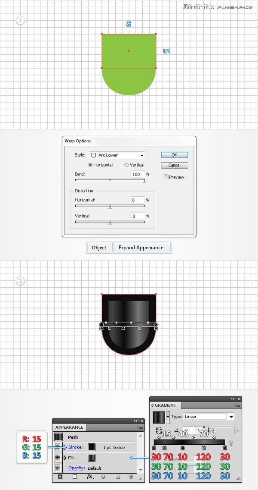The image size is (258, 490).
Task: Open the gradient preset dropdown arrow
Action: click(x=168, y=418)
